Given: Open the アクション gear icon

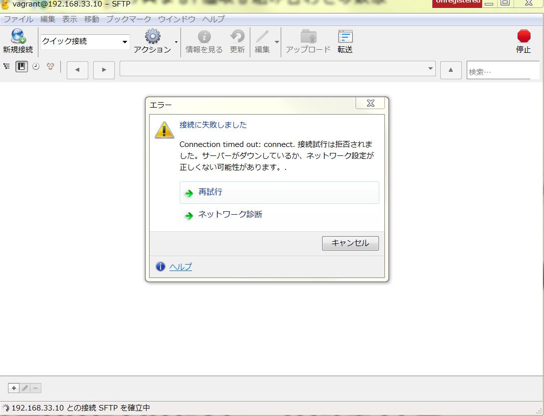Looking at the screenshot, I should (152, 37).
